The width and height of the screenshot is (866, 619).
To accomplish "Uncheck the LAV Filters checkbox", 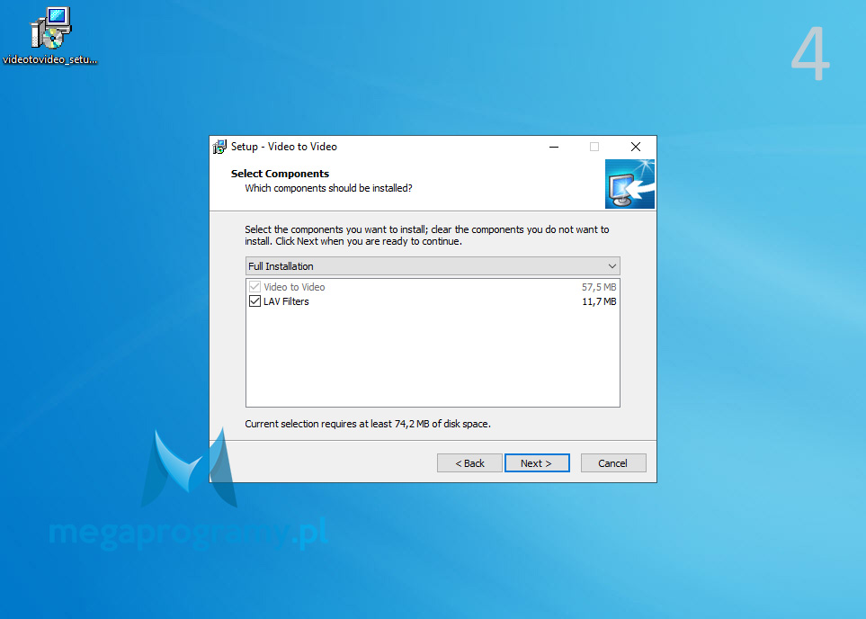I will coord(254,301).
